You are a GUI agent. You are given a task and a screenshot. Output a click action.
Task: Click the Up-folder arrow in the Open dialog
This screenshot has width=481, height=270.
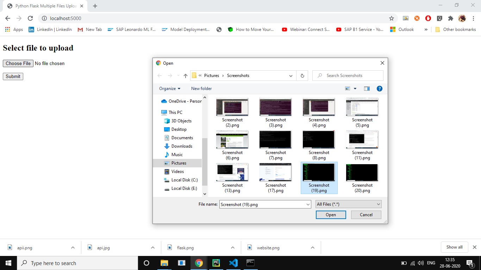(x=186, y=76)
